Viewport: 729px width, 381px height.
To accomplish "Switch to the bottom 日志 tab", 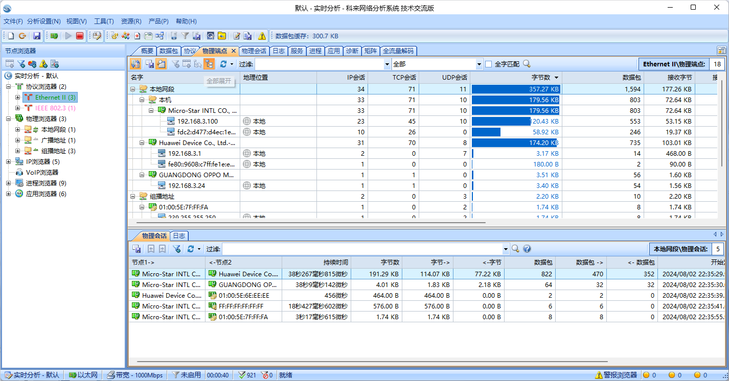I will click(179, 235).
